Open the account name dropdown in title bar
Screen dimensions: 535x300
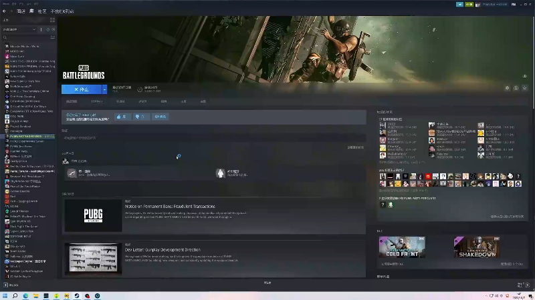(x=495, y=5)
